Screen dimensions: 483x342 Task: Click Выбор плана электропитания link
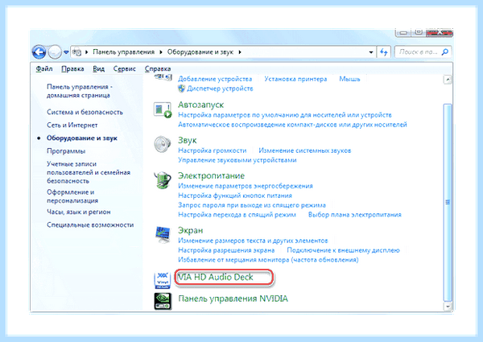click(x=354, y=215)
